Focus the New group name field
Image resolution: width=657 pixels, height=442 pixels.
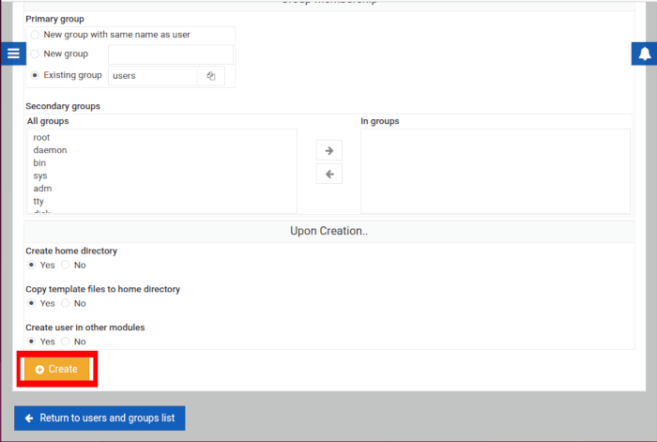point(171,54)
